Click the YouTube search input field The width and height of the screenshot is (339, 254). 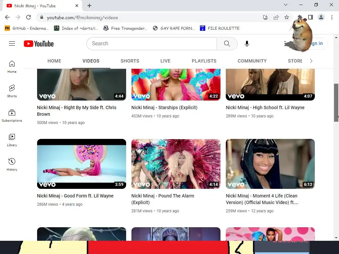(152, 44)
